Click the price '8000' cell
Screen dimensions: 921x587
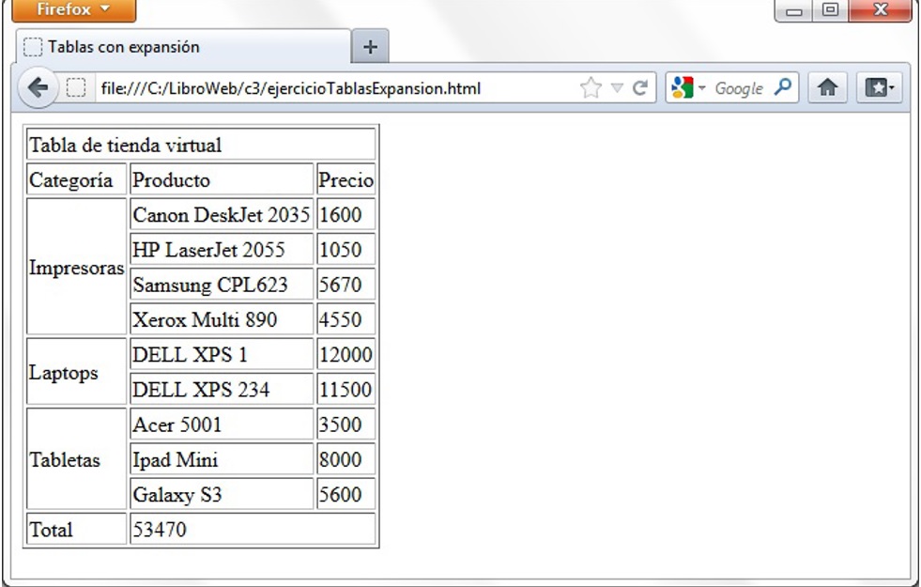[346, 459]
